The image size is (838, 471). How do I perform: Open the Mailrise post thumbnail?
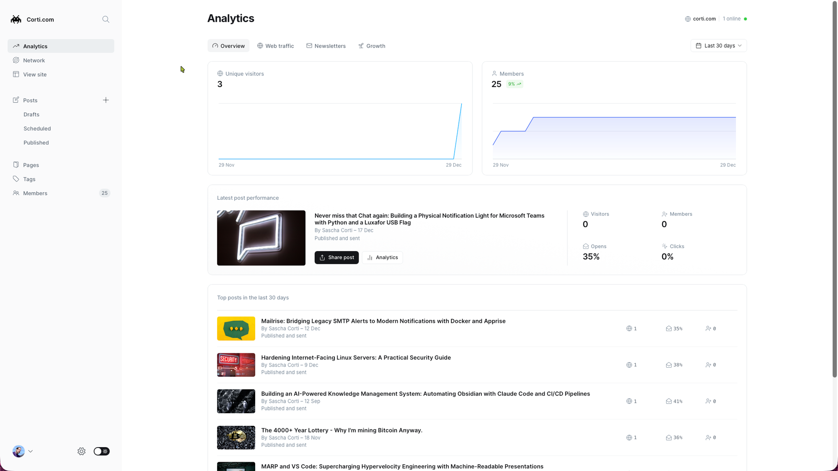pyautogui.click(x=236, y=328)
